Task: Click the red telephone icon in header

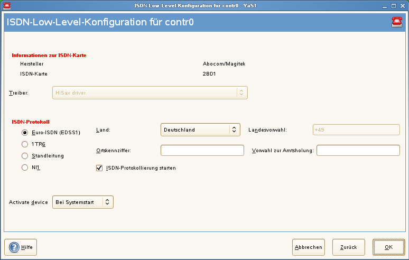Action: click(397, 22)
